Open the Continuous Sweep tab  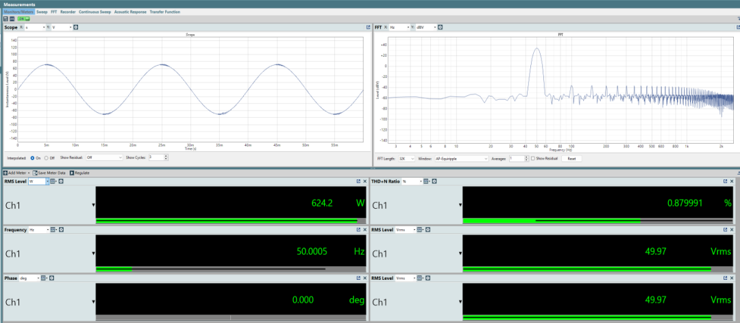[95, 12]
